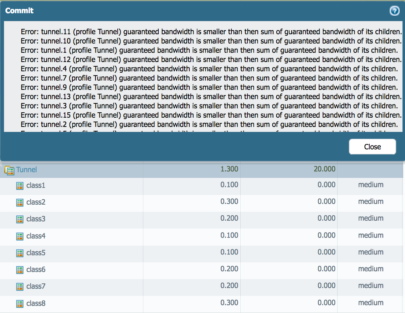Click the class8 table icon

[x=20, y=304]
